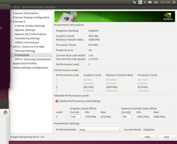177x144 pixels.
Task: Open Thermal Settings page
Action: click(25, 51)
